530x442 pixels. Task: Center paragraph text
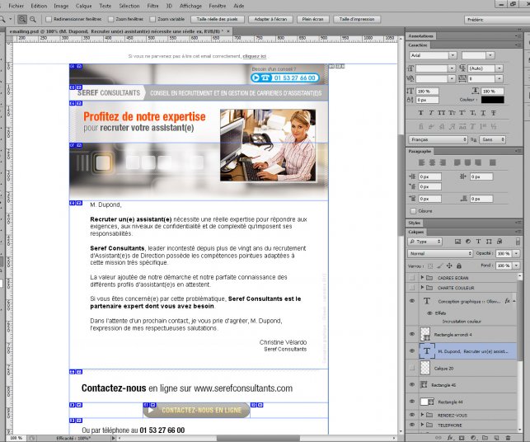(x=432, y=162)
